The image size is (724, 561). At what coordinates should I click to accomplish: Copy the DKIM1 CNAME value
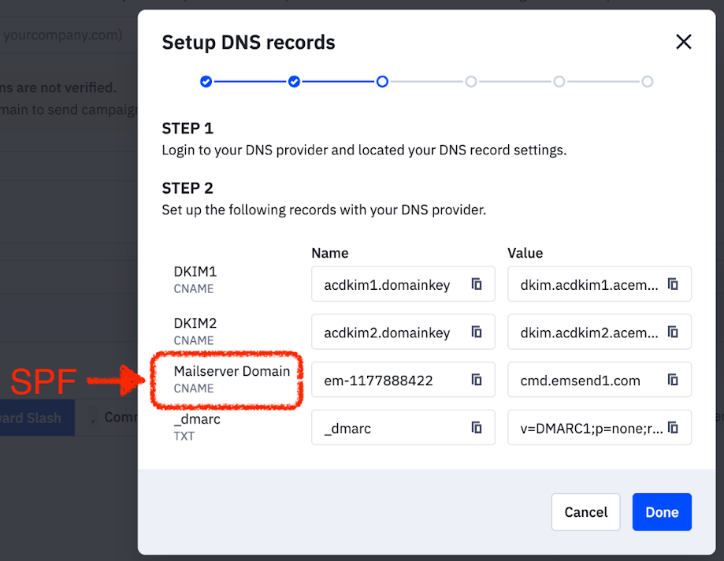coord(672,284)
